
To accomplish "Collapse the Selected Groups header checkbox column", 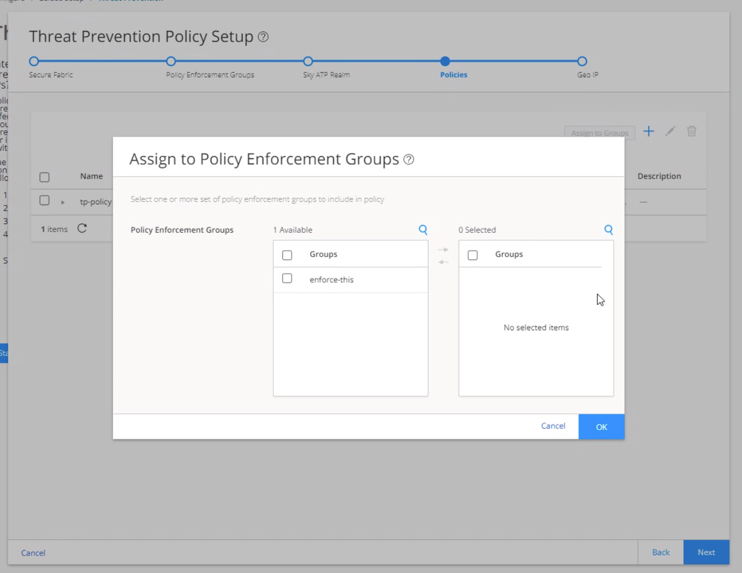I will point(473,254).
